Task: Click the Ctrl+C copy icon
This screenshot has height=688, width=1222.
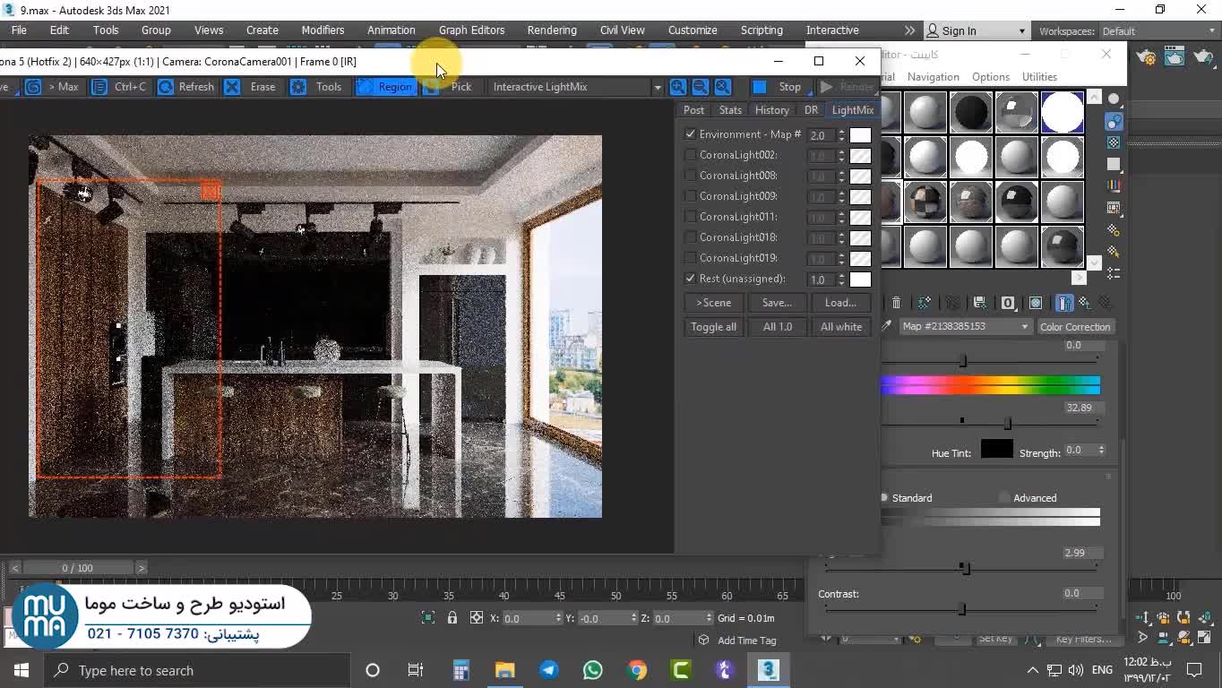Action: point(100,87)
